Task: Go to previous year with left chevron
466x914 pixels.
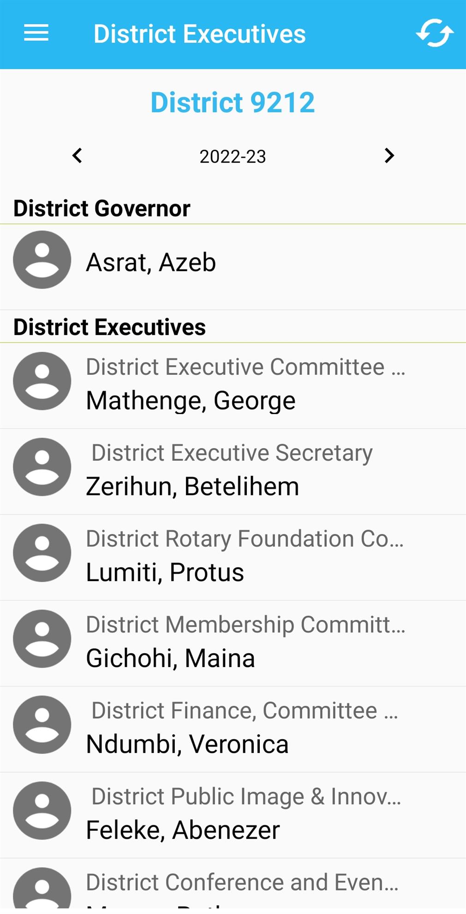Action: (x=78, y=156)
